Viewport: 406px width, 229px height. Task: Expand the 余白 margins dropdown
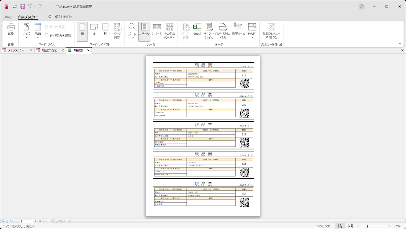click(38, 31)
